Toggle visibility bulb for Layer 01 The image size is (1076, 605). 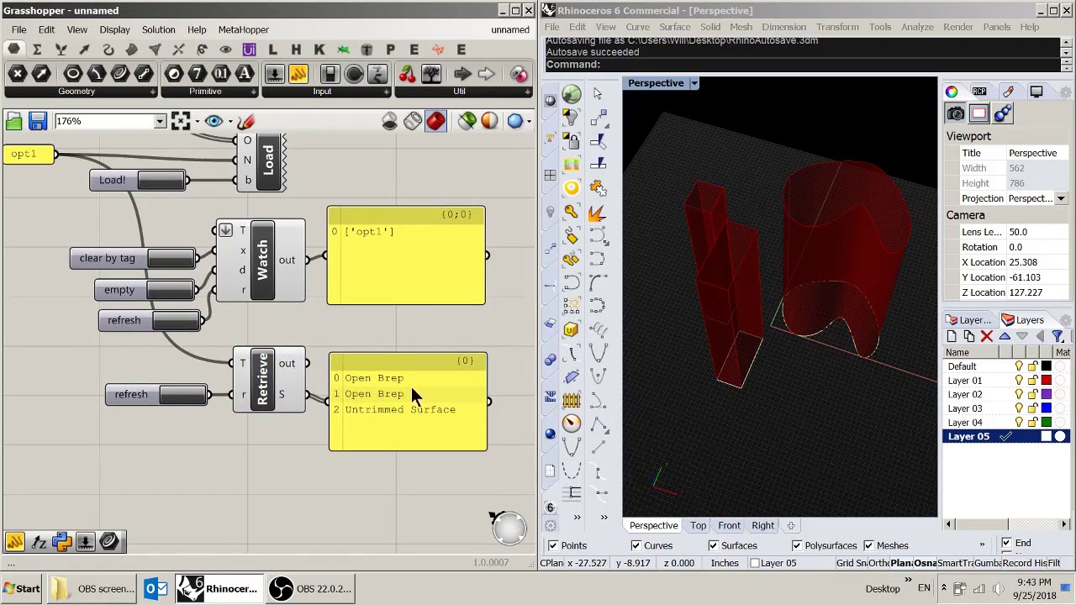1019,381
